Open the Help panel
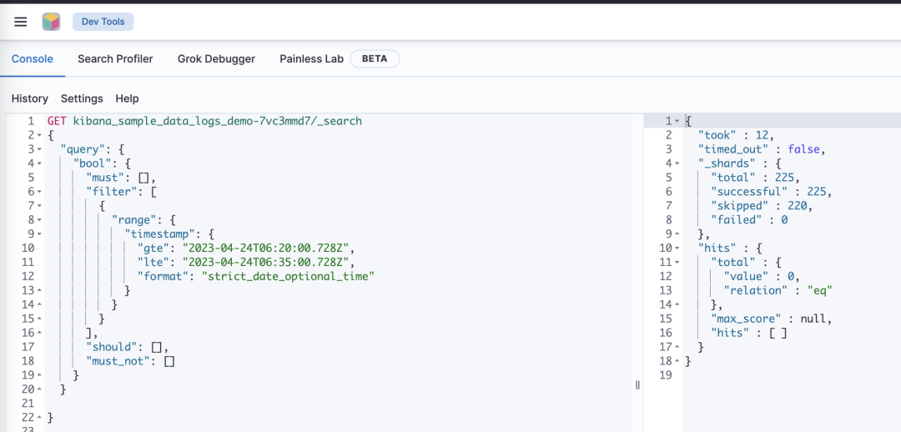Viewport: 901px width, 432px height. point(127,98)
